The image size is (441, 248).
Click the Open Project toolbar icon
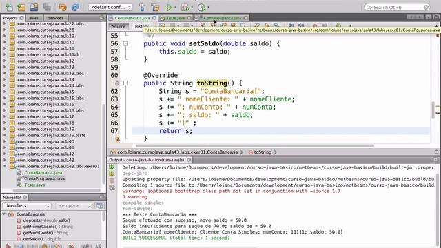[x=34, y=8]
